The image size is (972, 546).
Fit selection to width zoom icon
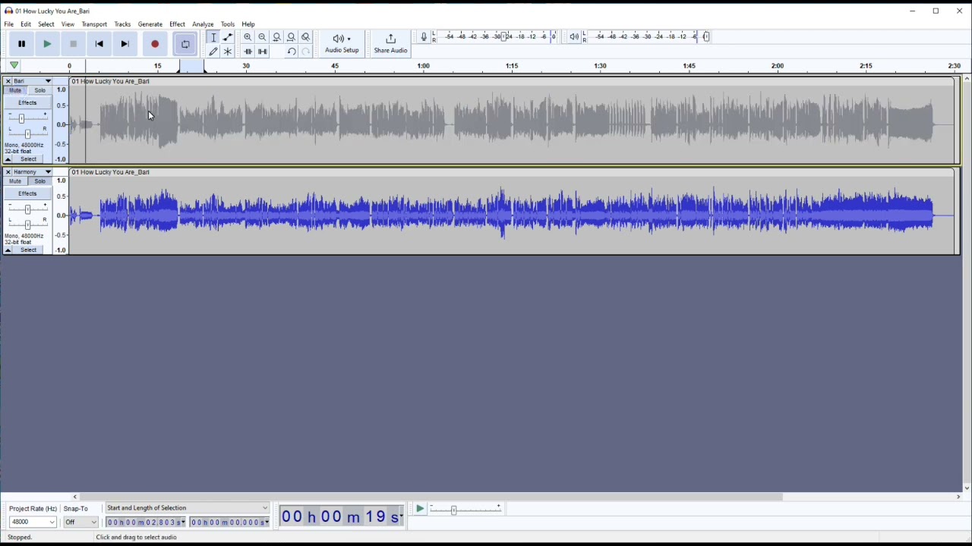[x=277, y=37]
